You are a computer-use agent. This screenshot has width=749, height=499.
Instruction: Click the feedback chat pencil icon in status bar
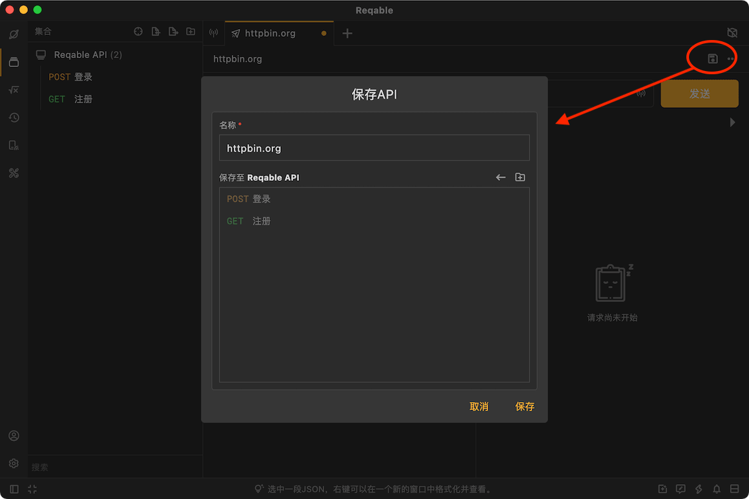[680, 489]
